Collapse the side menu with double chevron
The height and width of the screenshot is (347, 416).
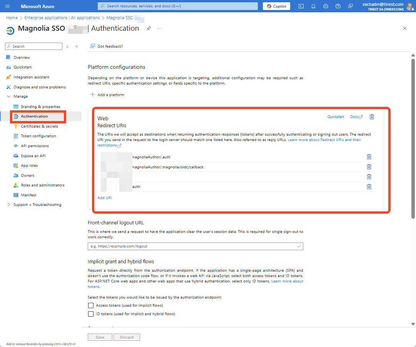77,46
